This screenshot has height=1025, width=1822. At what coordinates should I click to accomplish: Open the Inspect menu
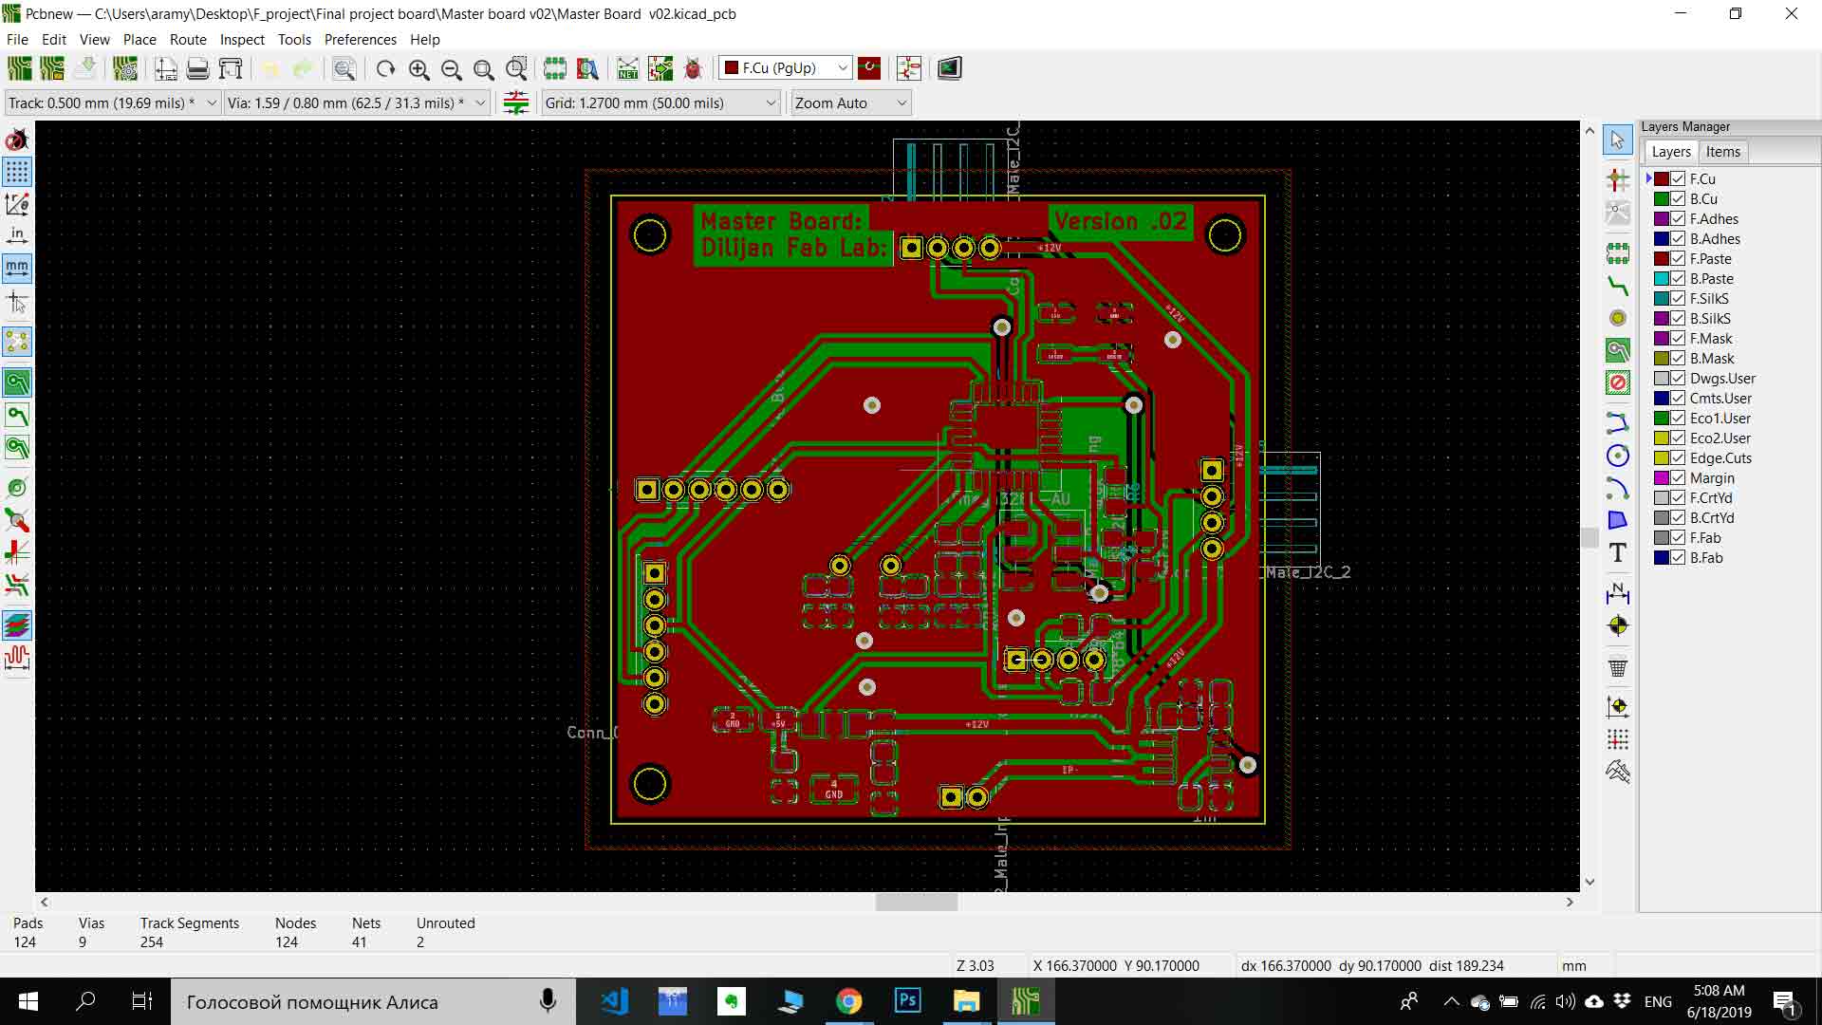coord(242,40)
